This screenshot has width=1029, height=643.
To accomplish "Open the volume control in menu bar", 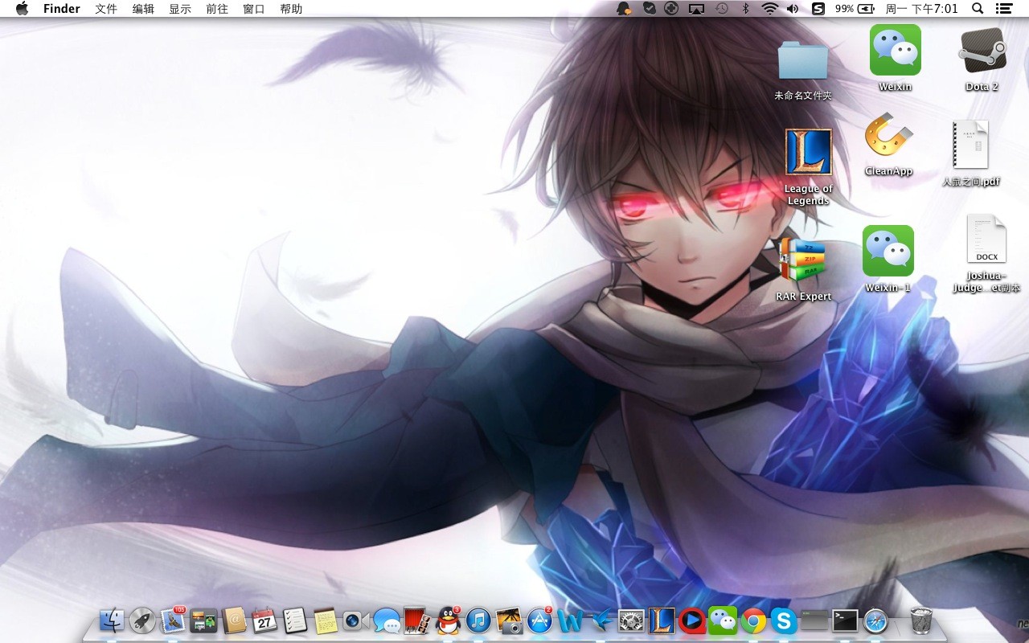I will (x=793, y=9).
